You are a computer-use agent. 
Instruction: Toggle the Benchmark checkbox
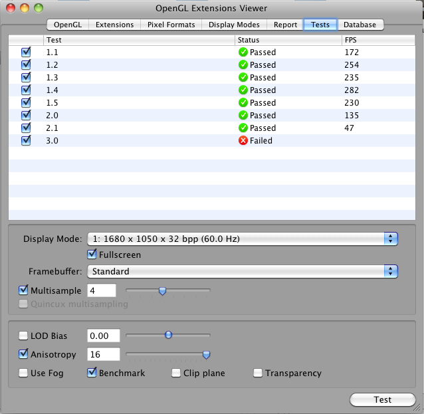point(92,373)
